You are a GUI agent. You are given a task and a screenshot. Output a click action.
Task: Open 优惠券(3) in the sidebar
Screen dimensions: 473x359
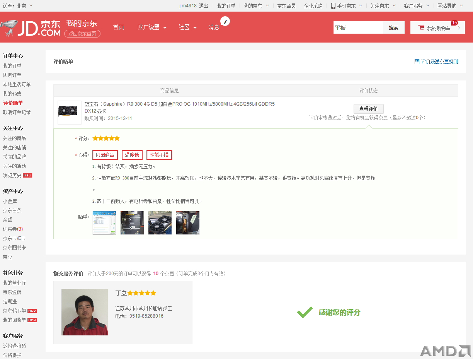(x=13, y=229)
